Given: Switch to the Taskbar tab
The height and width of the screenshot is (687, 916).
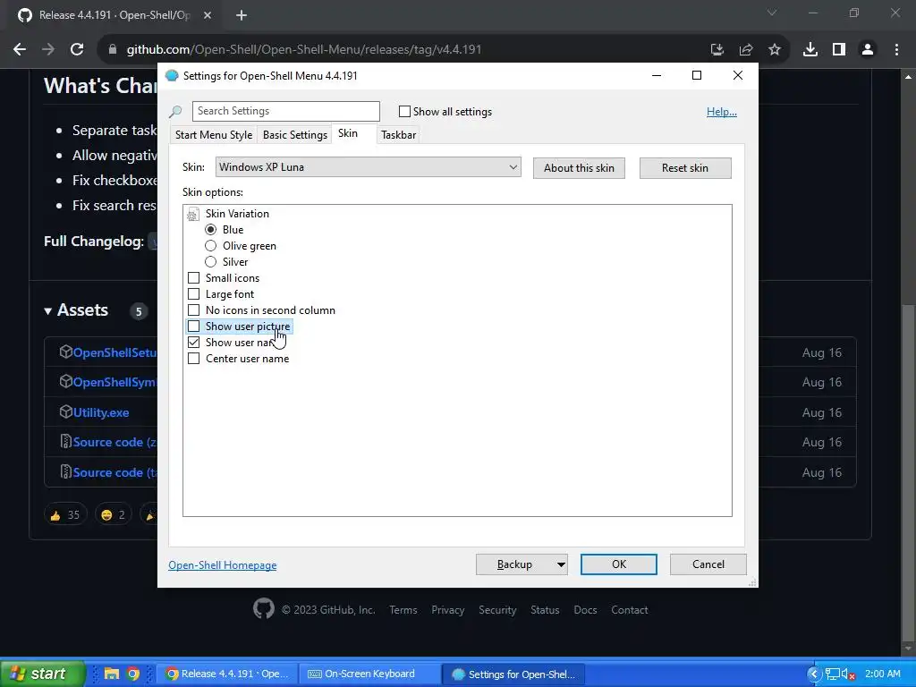Looking at the screenshot, I should tap(398, 135).
